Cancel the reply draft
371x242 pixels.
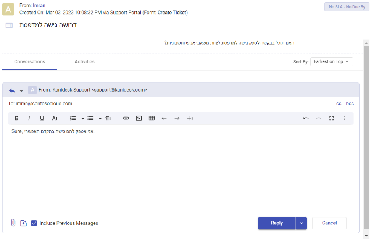pyautogui.click(x=329, y=223)
